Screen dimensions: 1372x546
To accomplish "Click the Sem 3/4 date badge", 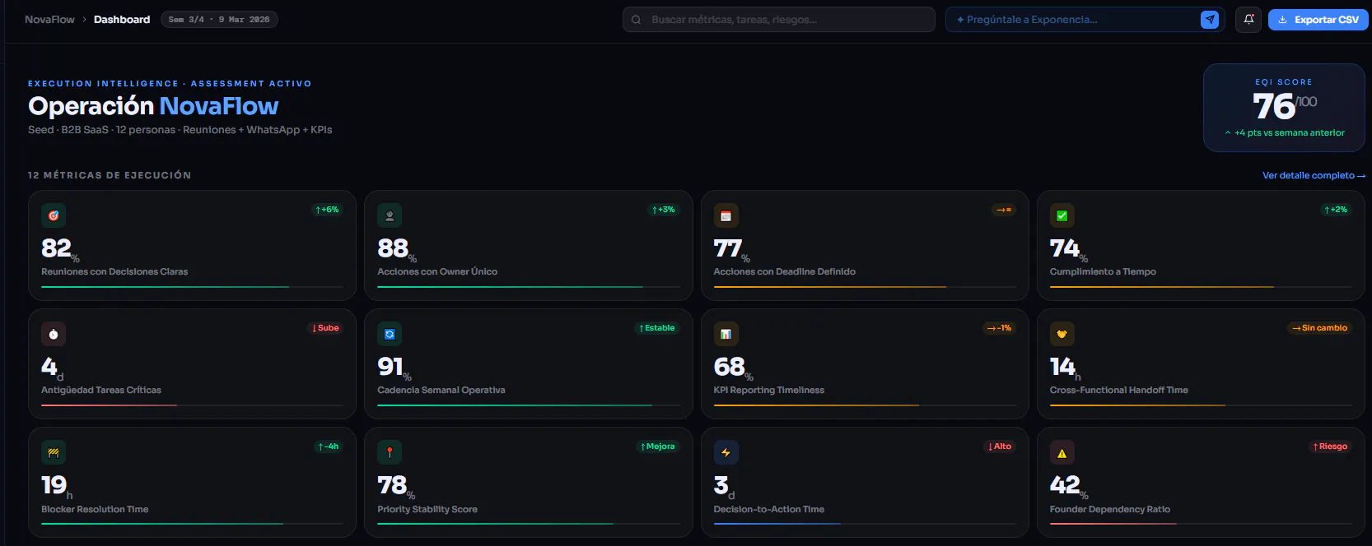I will [219, 19].
